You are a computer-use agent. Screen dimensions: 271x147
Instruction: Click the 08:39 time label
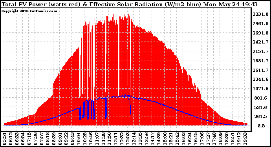pos(53,139)
